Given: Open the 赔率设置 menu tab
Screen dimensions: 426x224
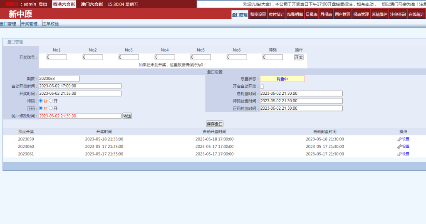Looking at the screenshot, I should point(258,15).
